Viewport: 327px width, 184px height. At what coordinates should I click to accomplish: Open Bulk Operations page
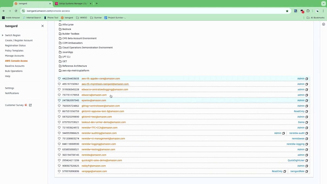[x=14, y=71]
